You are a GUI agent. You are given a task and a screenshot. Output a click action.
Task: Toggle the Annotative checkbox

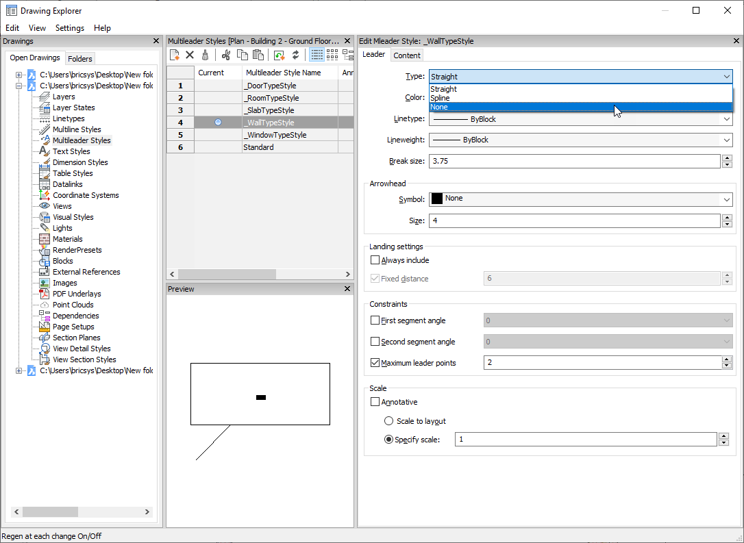click(x=375, y=402)
